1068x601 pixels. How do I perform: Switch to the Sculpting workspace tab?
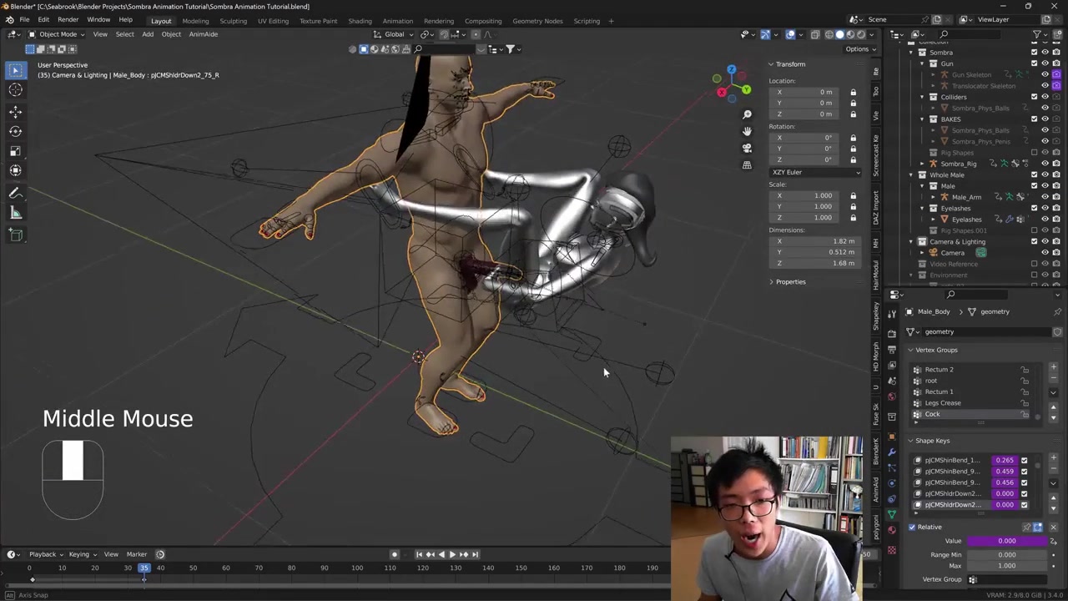pos(233,21)
